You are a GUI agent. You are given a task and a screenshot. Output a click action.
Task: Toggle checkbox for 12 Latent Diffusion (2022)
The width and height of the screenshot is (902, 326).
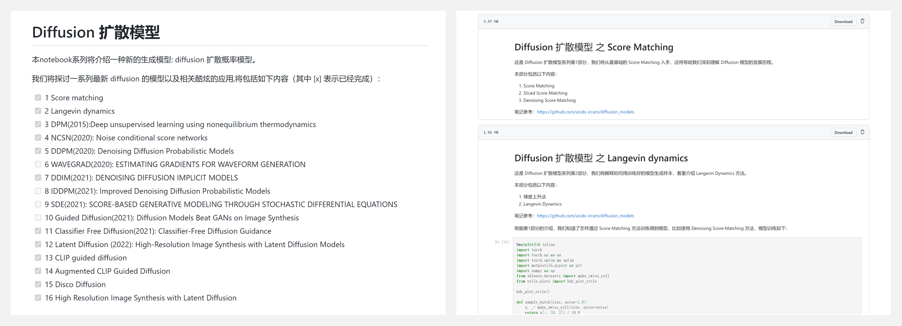point(38,244)
